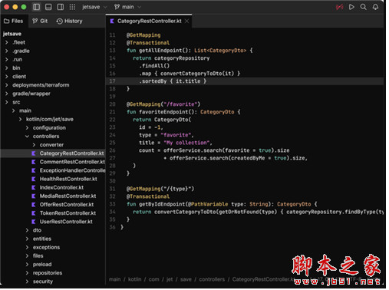Select the CategoryRestController.kt editor tab
The width and height of the screenshot is (389, 290).
tap(149, 21)
